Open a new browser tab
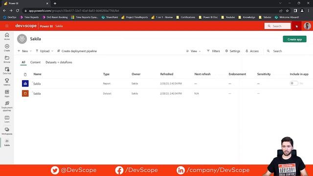 tap(55, 3)
